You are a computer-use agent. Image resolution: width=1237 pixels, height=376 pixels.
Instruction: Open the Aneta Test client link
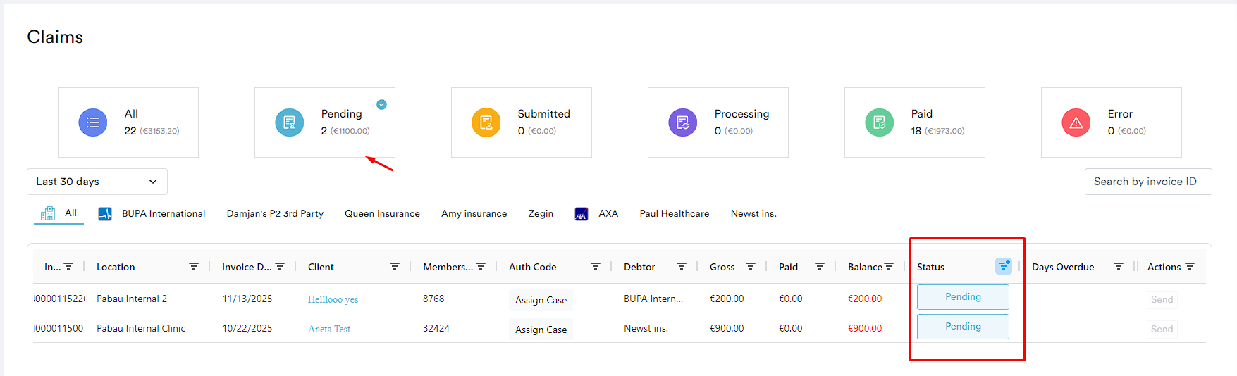(329, 329)
